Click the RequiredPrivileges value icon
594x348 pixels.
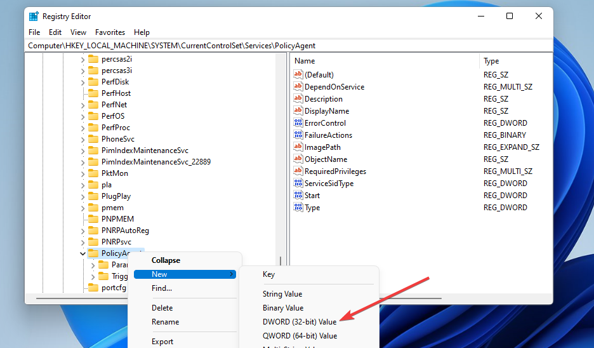(x=298, y=171)
